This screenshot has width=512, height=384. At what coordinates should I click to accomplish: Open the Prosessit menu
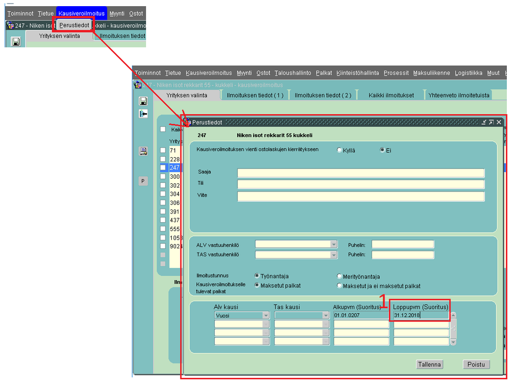[396, 73]
